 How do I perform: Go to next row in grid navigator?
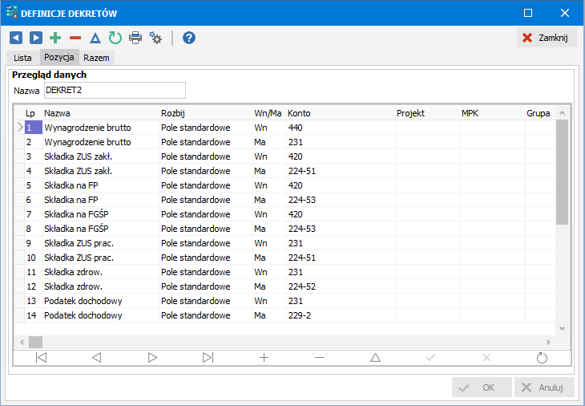152,358
